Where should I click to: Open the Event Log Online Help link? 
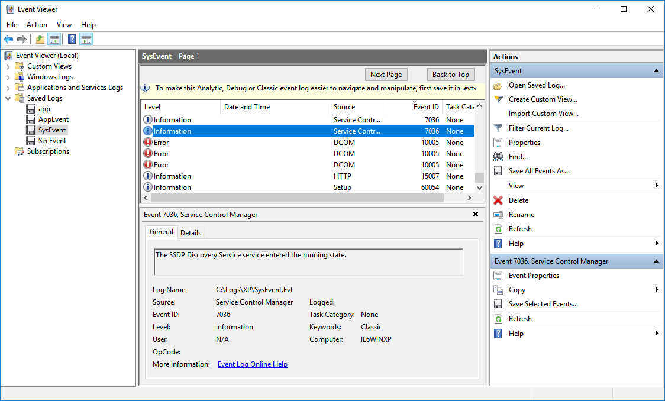[253, 364]
